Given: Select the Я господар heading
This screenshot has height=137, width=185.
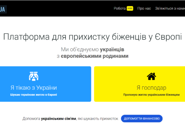Looking at the screenshot, I should [x=151, y=88].
